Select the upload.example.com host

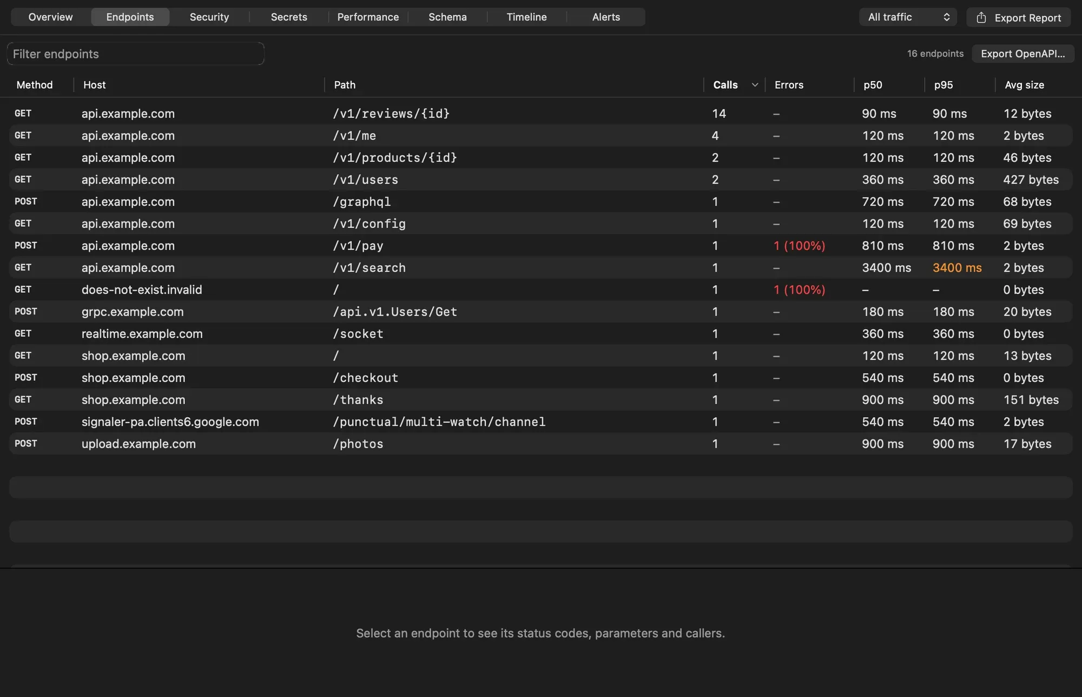click(x=138, y=444)
